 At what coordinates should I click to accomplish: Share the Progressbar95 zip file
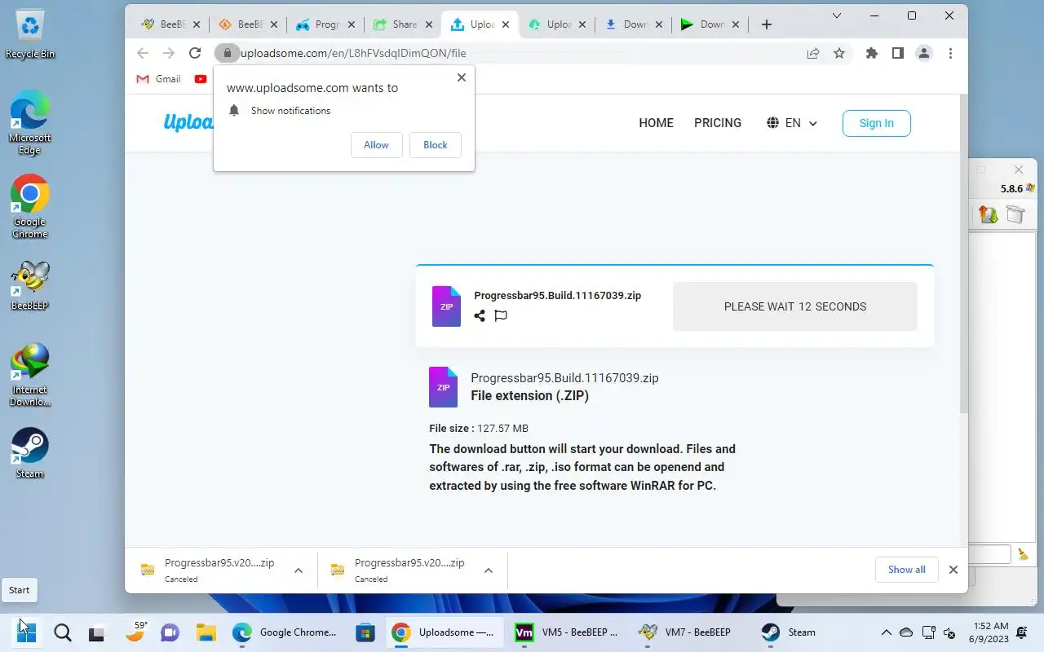tap(480, 315)
